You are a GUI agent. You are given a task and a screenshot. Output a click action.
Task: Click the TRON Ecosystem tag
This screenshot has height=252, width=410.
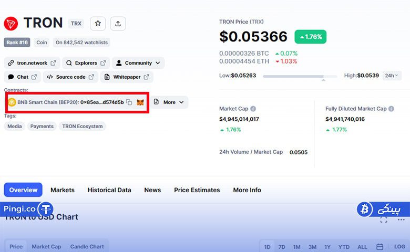click(x=83, y=127)
